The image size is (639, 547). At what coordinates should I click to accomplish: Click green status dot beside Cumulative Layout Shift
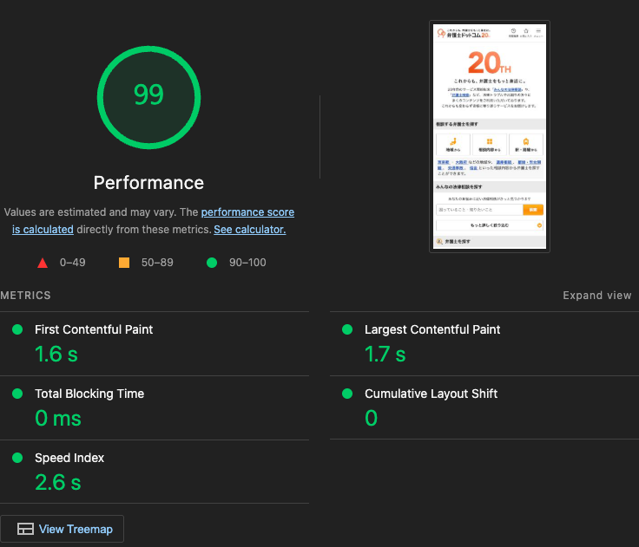pyautogui.click(x=347, y=394)
